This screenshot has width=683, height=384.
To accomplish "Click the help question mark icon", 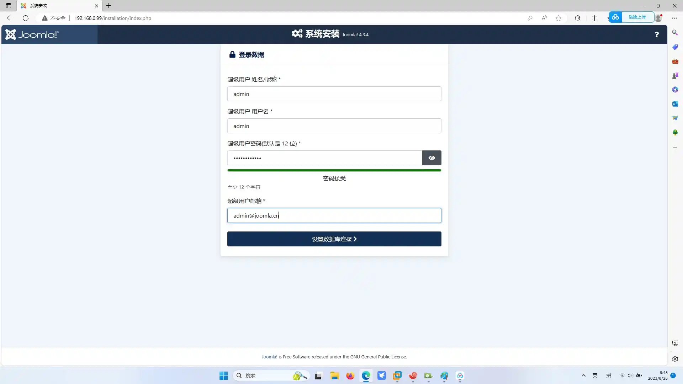I will point(656,34).
